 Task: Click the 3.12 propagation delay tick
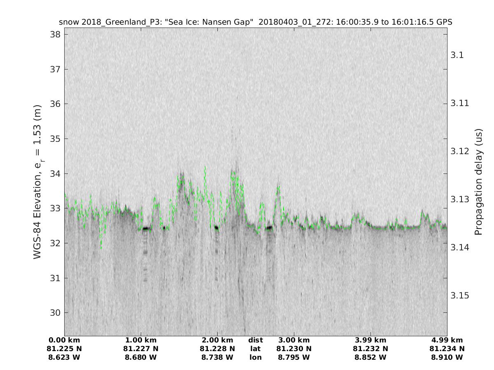pos(459,151)
